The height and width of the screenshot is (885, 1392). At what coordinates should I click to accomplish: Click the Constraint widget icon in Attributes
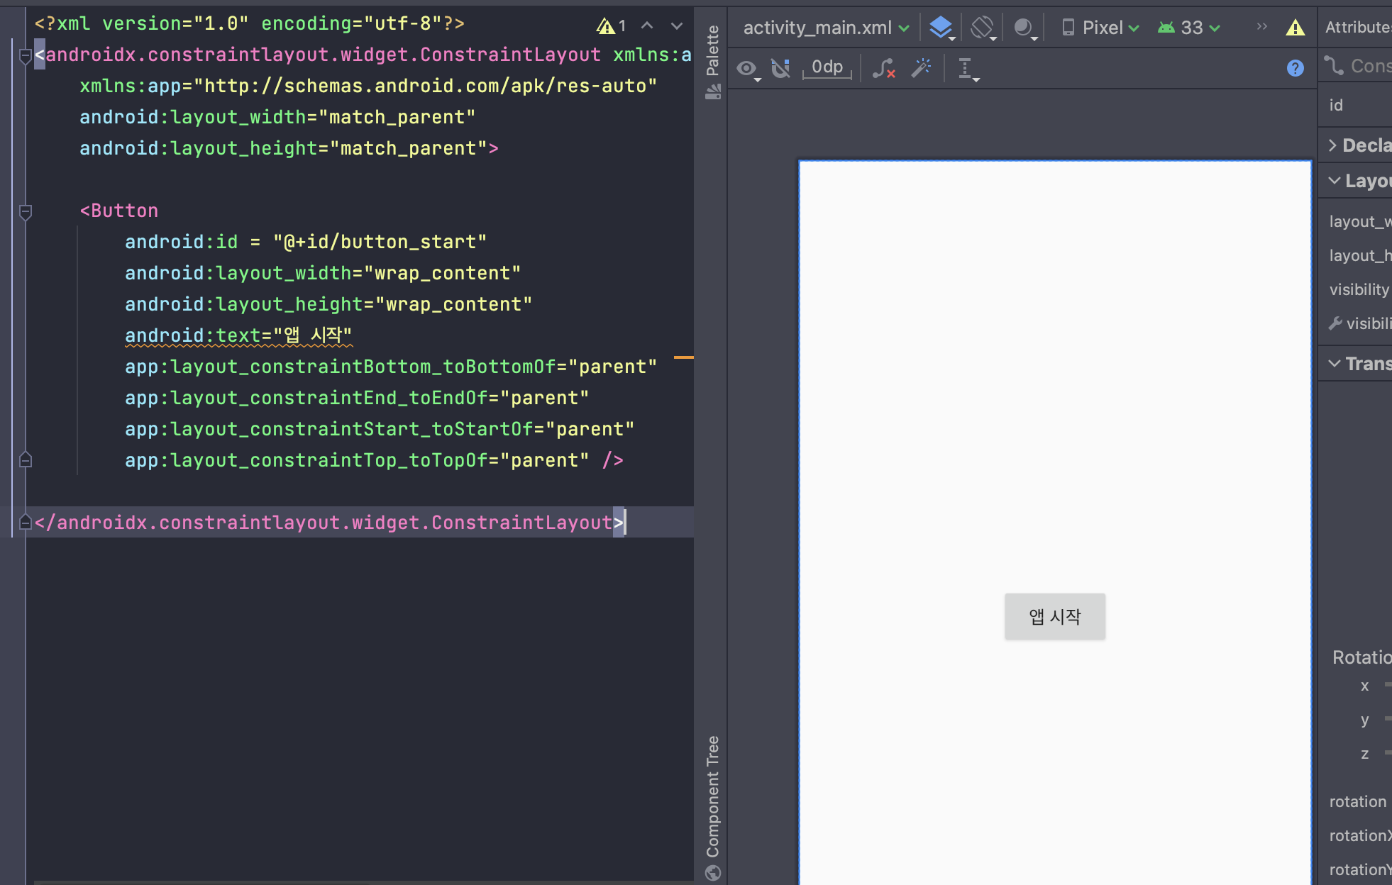pos(1335,66)
